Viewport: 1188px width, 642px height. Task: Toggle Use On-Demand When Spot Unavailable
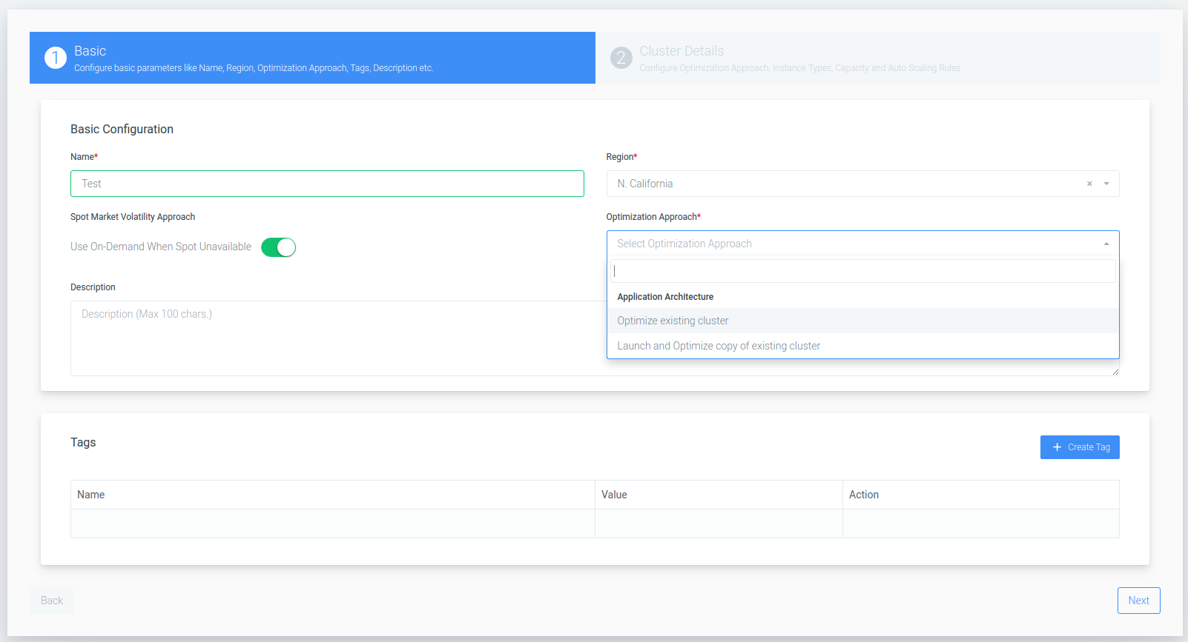[x=278, y=247]
